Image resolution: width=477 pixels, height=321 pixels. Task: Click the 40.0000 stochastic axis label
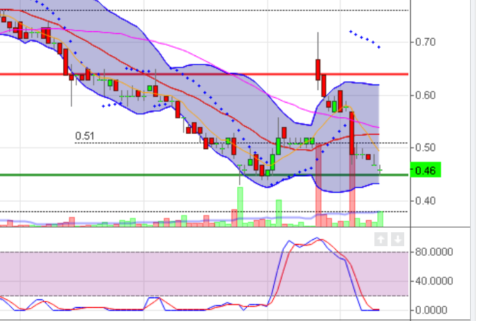point(434,281)
